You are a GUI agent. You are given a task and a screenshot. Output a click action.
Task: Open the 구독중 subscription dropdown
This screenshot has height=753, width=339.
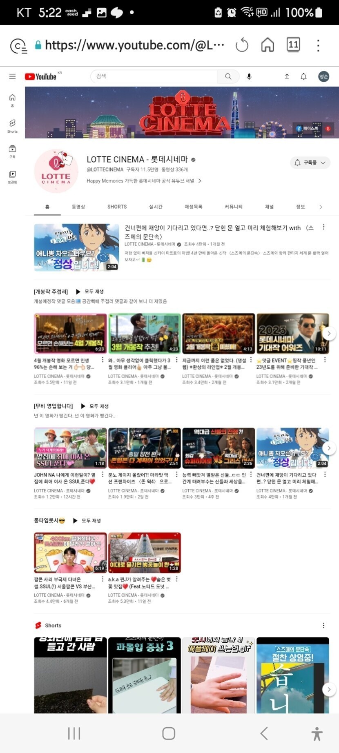[310, 163]
